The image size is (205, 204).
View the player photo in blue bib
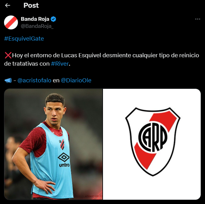[x=53, y=144]
